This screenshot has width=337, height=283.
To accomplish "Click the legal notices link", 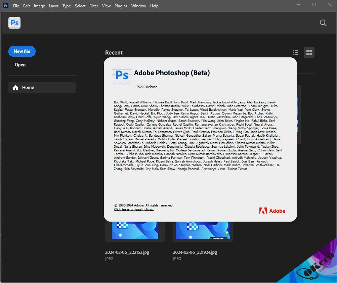I will pyautogui.click(x=134, y=209).
